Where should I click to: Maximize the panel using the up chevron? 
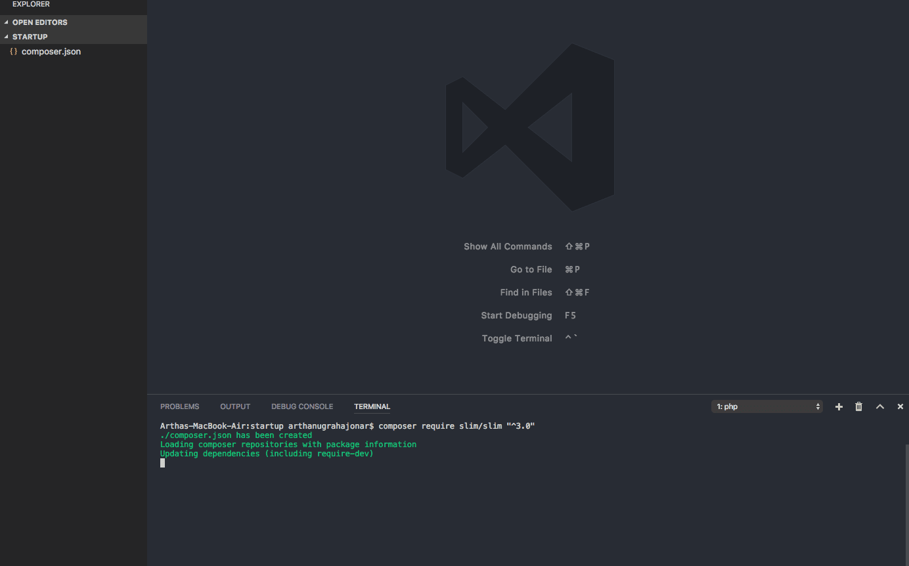[880, 407]
